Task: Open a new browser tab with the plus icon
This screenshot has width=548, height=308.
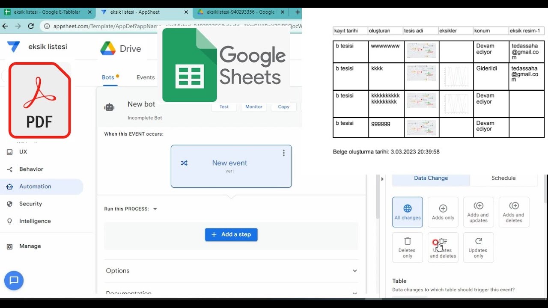Action: tap(298, 12)
